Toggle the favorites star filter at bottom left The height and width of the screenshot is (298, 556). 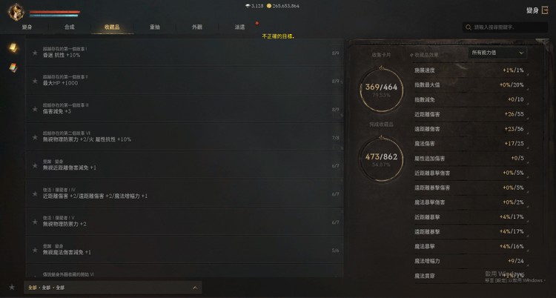[12, 287]
